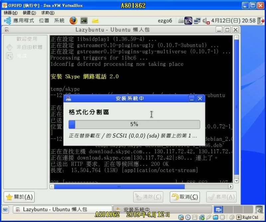Click the horizontal scrollbar left arrow
Screen dimensions: 266x222
[52, 187]
